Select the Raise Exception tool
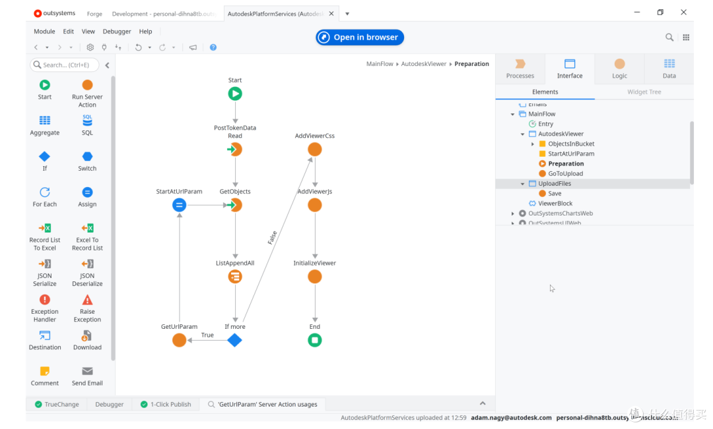This screenshot has height=429, width=713. click(x=87, y=308)
